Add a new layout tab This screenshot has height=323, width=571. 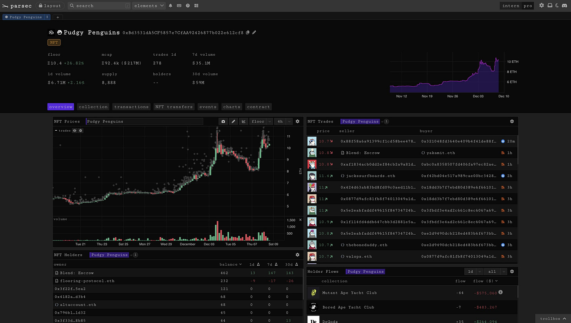pyautogui.click(x=58, y=17)
